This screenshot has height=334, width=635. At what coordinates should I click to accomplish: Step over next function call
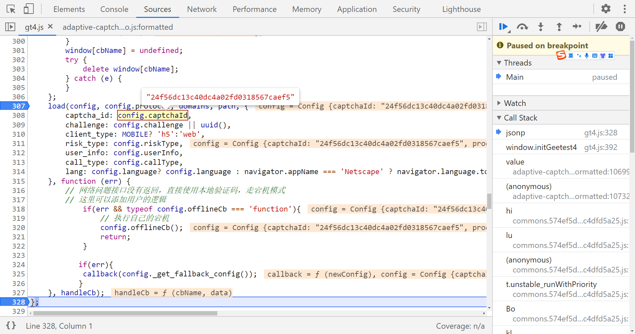point(522,27)
